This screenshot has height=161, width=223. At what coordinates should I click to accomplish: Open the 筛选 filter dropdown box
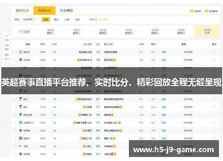coord(29,20)
